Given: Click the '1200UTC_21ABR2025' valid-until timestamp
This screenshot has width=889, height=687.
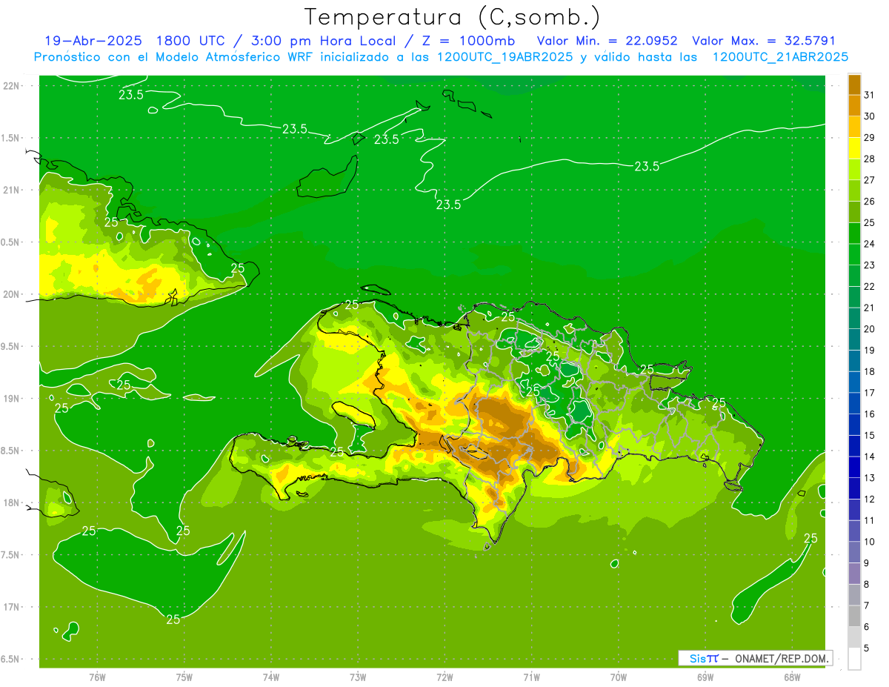Looking at the screenshot, I should (780, 57).
